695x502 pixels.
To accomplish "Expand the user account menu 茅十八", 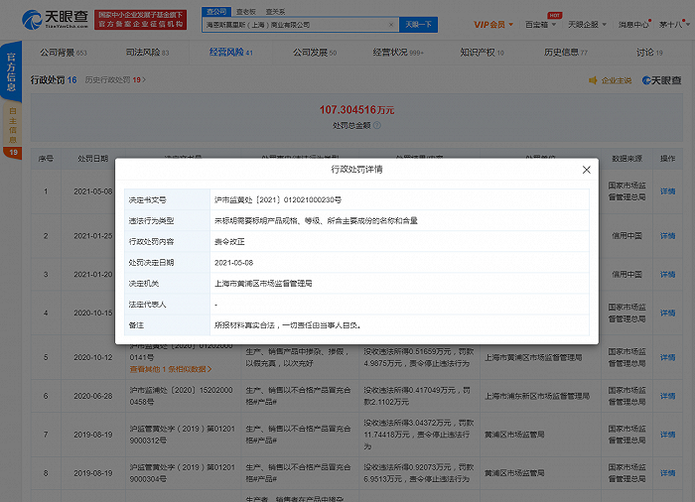I will pos(674,25).
